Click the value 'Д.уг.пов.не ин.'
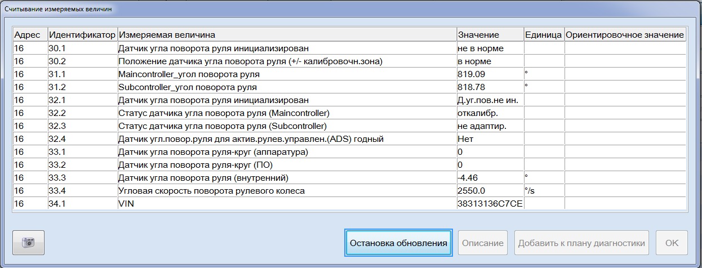 (x=490, y=100)
